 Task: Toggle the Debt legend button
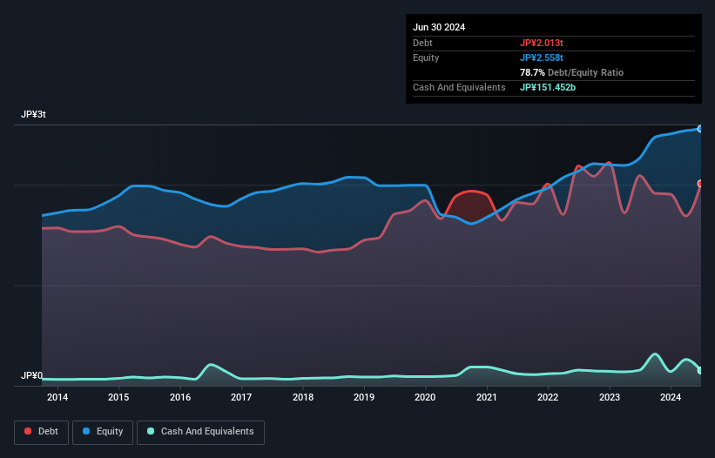(x=42, y=432)
